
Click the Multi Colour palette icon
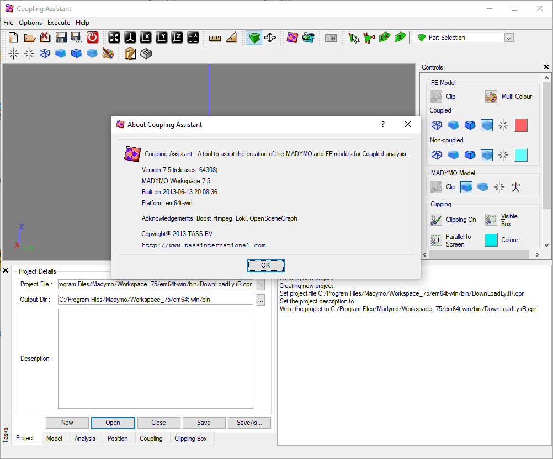click(491, 97)
